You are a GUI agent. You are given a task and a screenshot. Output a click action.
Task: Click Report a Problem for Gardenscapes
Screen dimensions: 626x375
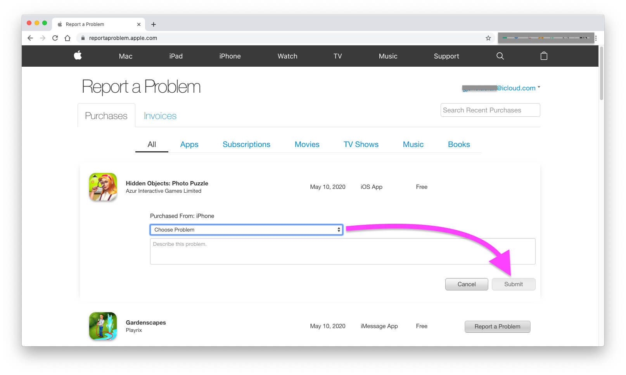tap(497, 326)
